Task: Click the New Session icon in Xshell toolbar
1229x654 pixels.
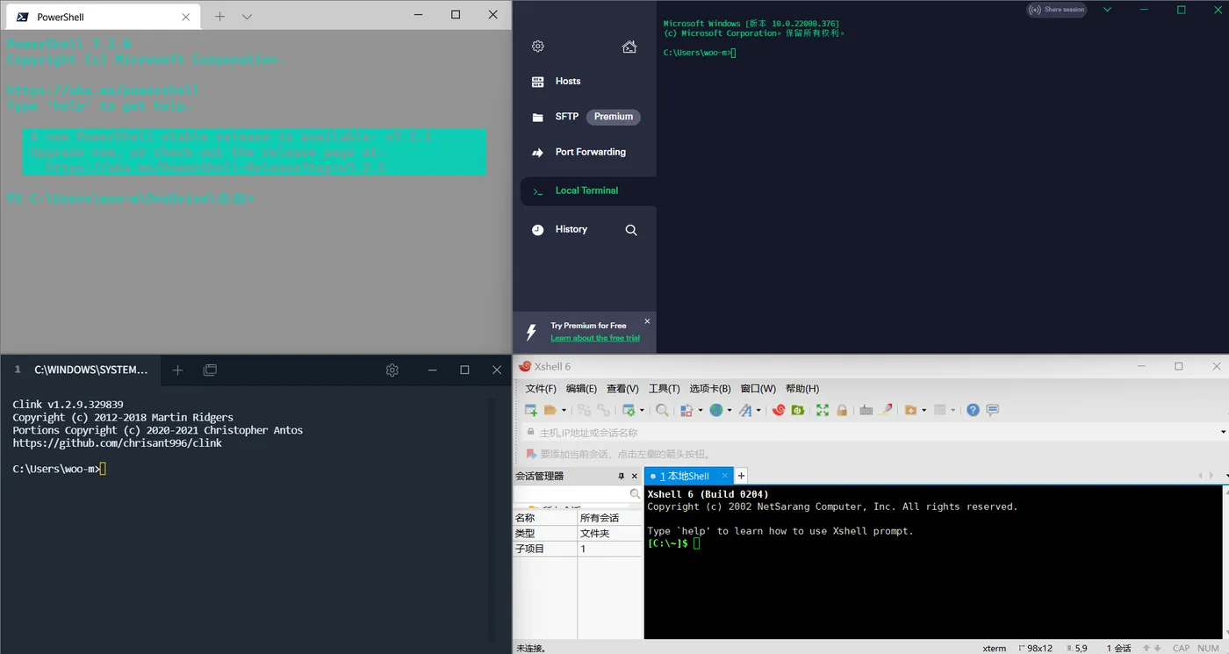Action: (531, 410)
